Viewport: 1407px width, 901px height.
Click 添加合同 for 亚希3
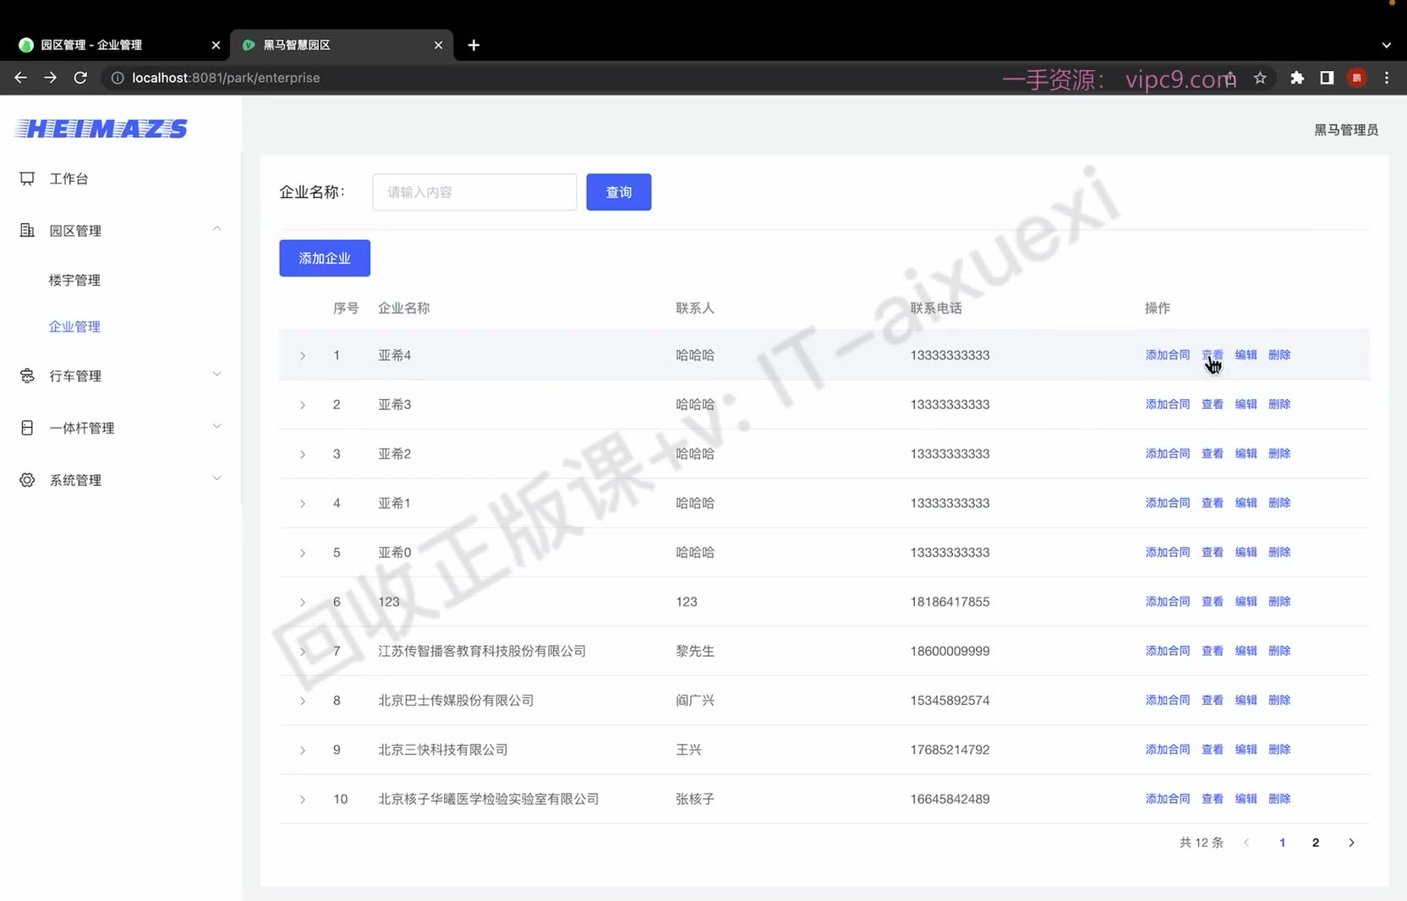[1168, 404]
